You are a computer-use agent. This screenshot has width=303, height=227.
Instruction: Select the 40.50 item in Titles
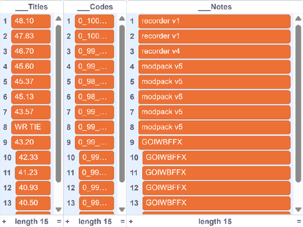tap(33, 203)
